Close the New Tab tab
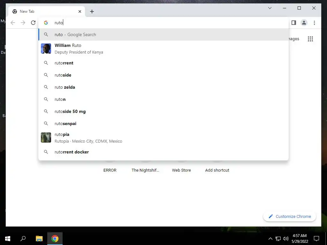This screenshot has height=245, width=327. coord(80,11)
